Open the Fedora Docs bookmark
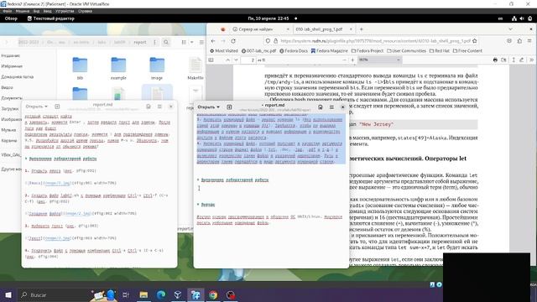The height and width of the screenshot is (302, 537). click(294, 50)
